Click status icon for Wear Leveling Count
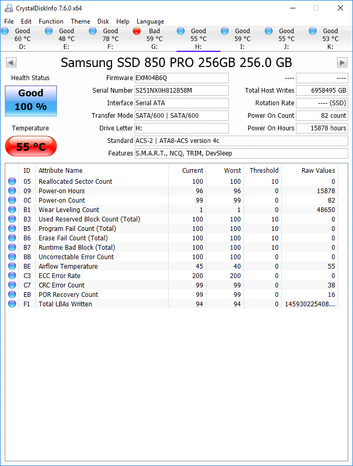353x466 pixels. pos(12,209)
